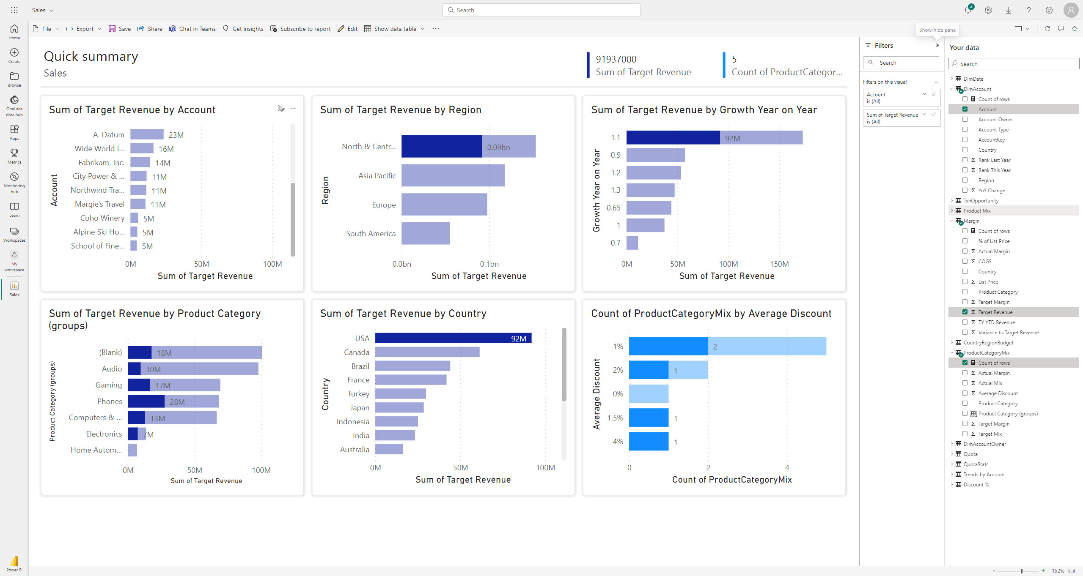Image resolution: width=1083 pixels, height=576 pixels.
Task: Open Learn book icon in sidebar
Action: click(x=14, y=209)
